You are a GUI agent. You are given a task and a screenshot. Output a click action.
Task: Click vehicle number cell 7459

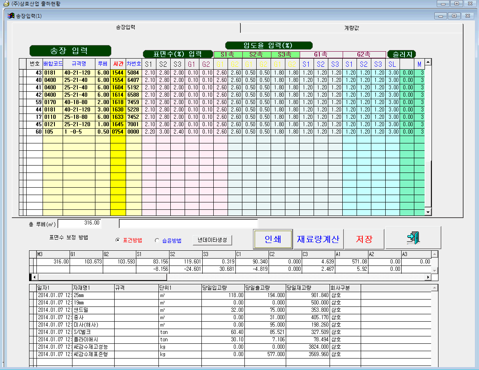point(134,102)
